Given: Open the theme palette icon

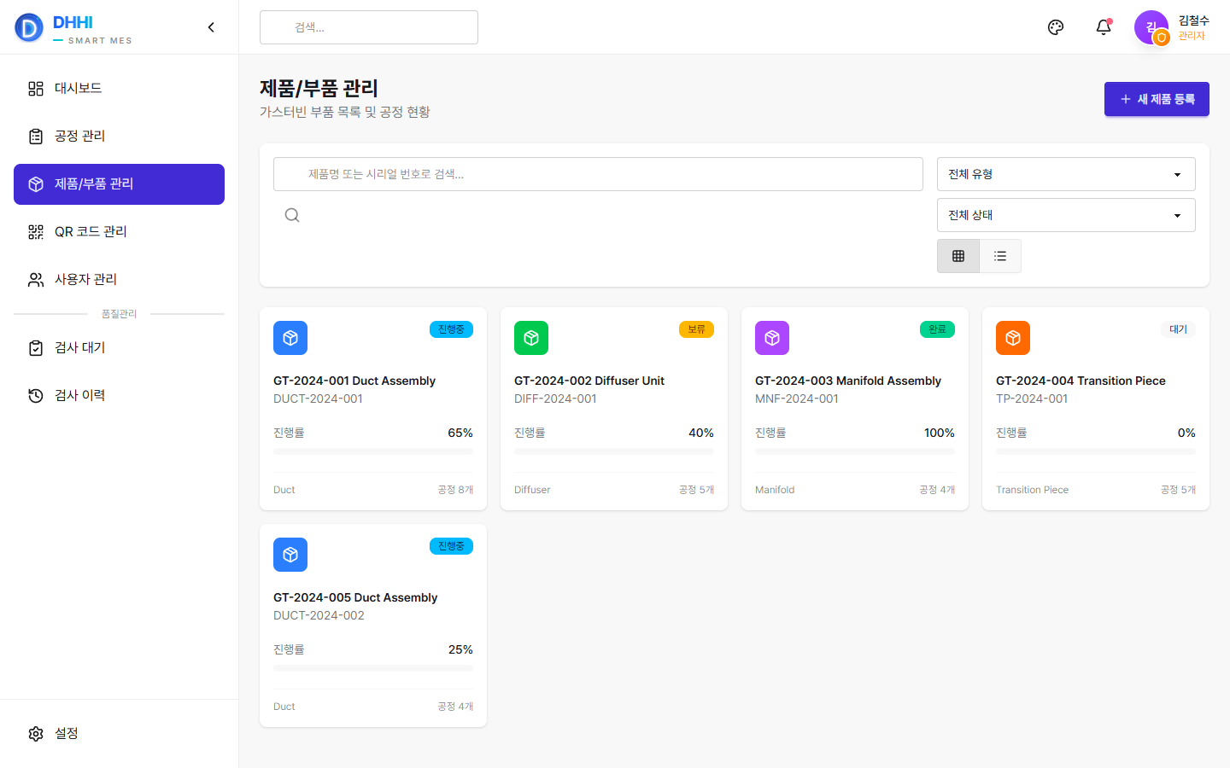Looking at the screenshot, I should click(1056, 27).
